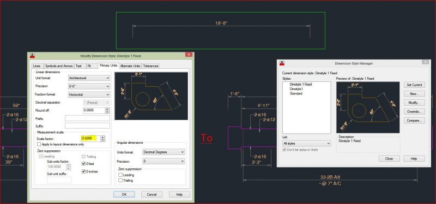The width and height of the screenshot is (436, 204).
Task: Uncheck the 0 feet checkbox
Action: click(84, 164)
